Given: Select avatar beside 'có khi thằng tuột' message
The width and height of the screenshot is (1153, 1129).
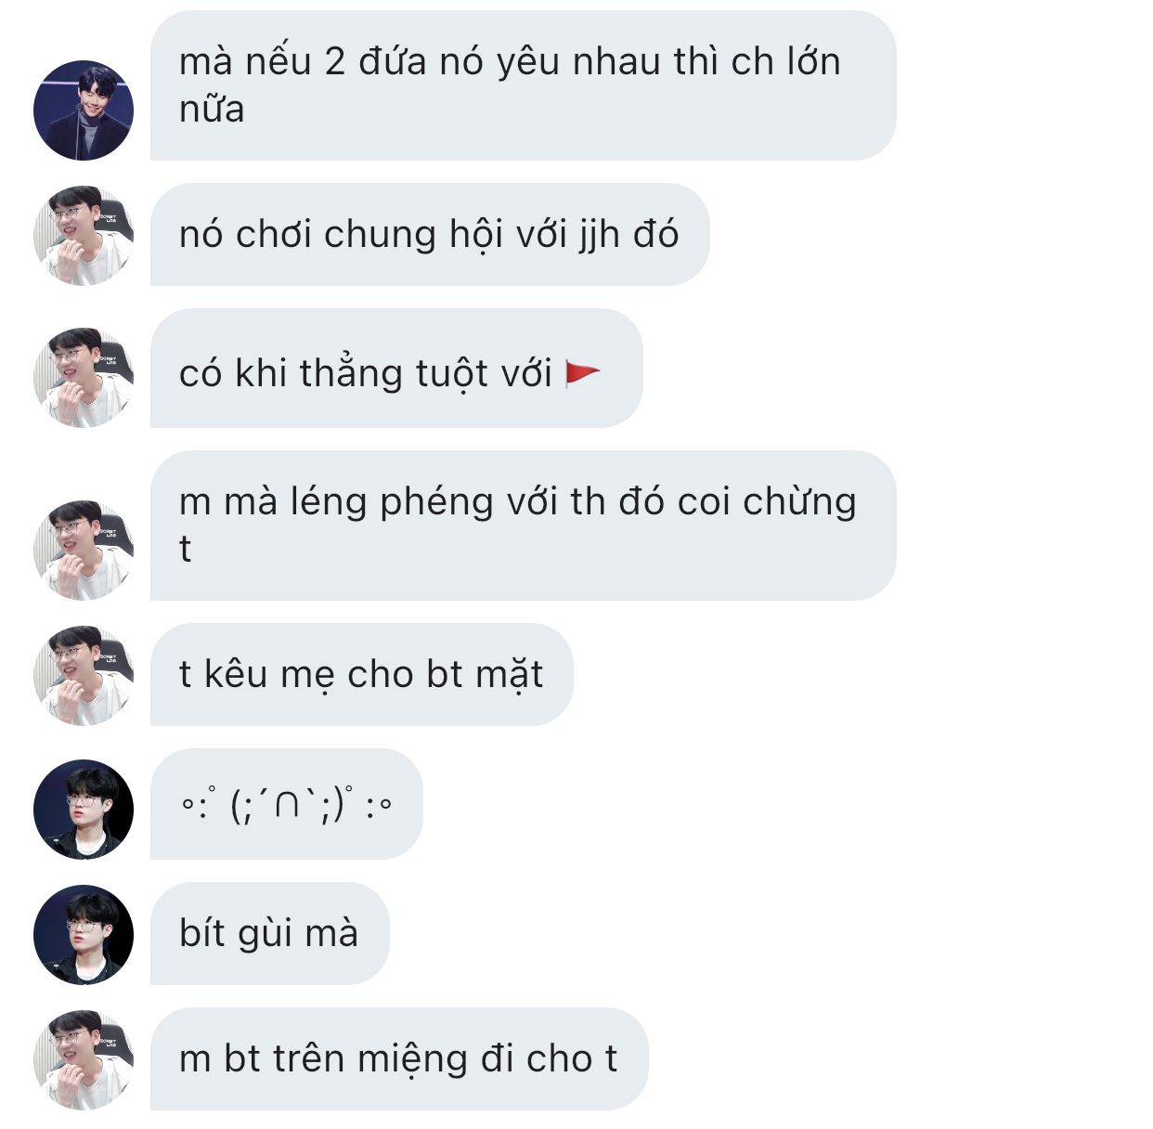Looking at the screenshot, I should [x=84, y=378].
